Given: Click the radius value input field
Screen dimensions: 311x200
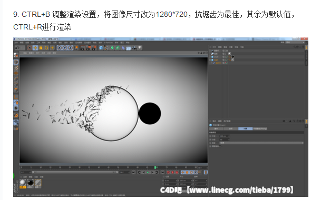Looking at the screenshot, I should click(x=225, y=136).
